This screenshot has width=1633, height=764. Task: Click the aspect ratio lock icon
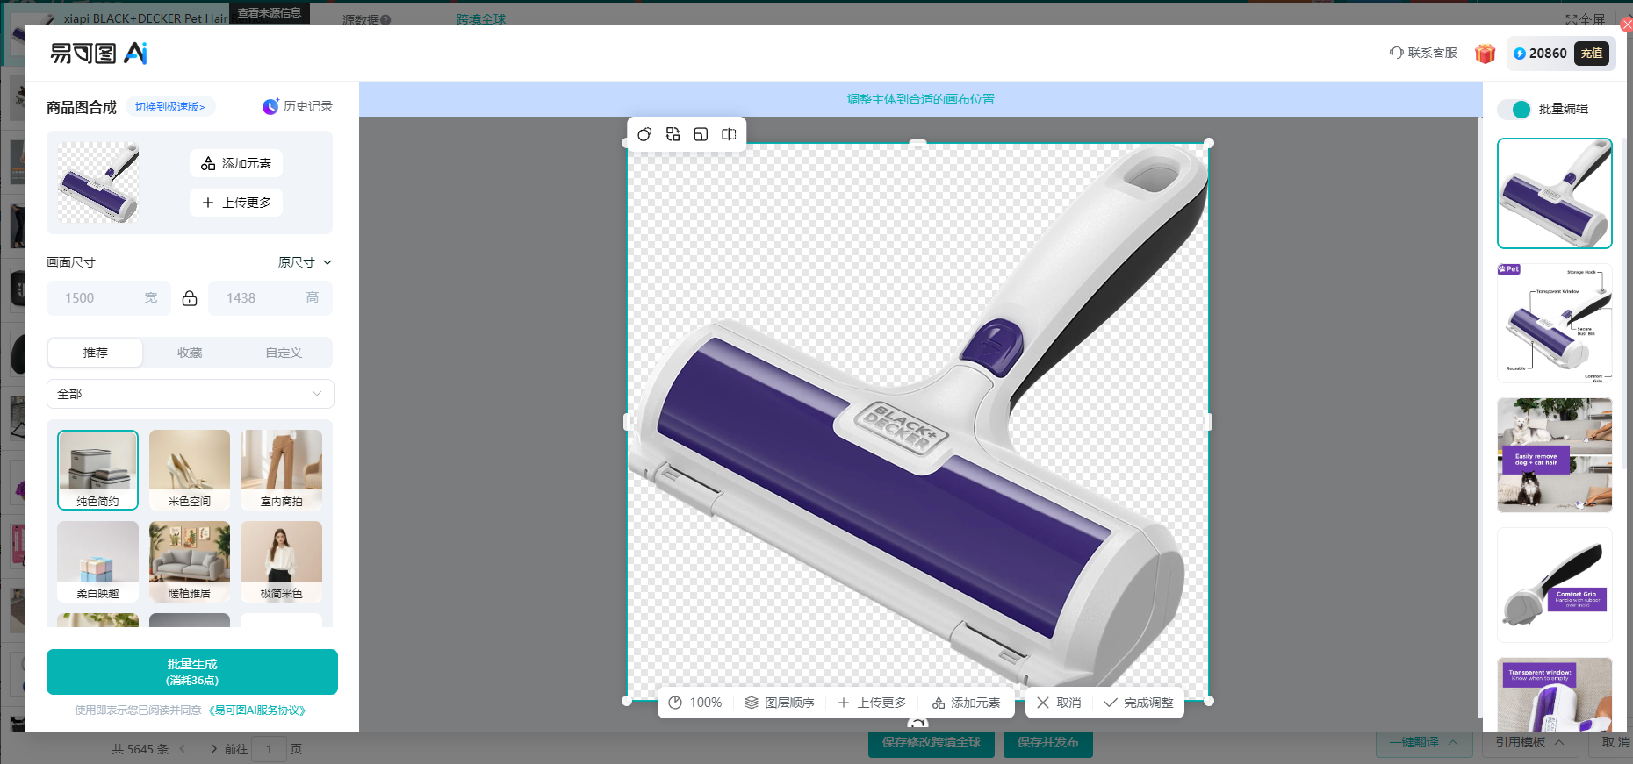point(190,298)
